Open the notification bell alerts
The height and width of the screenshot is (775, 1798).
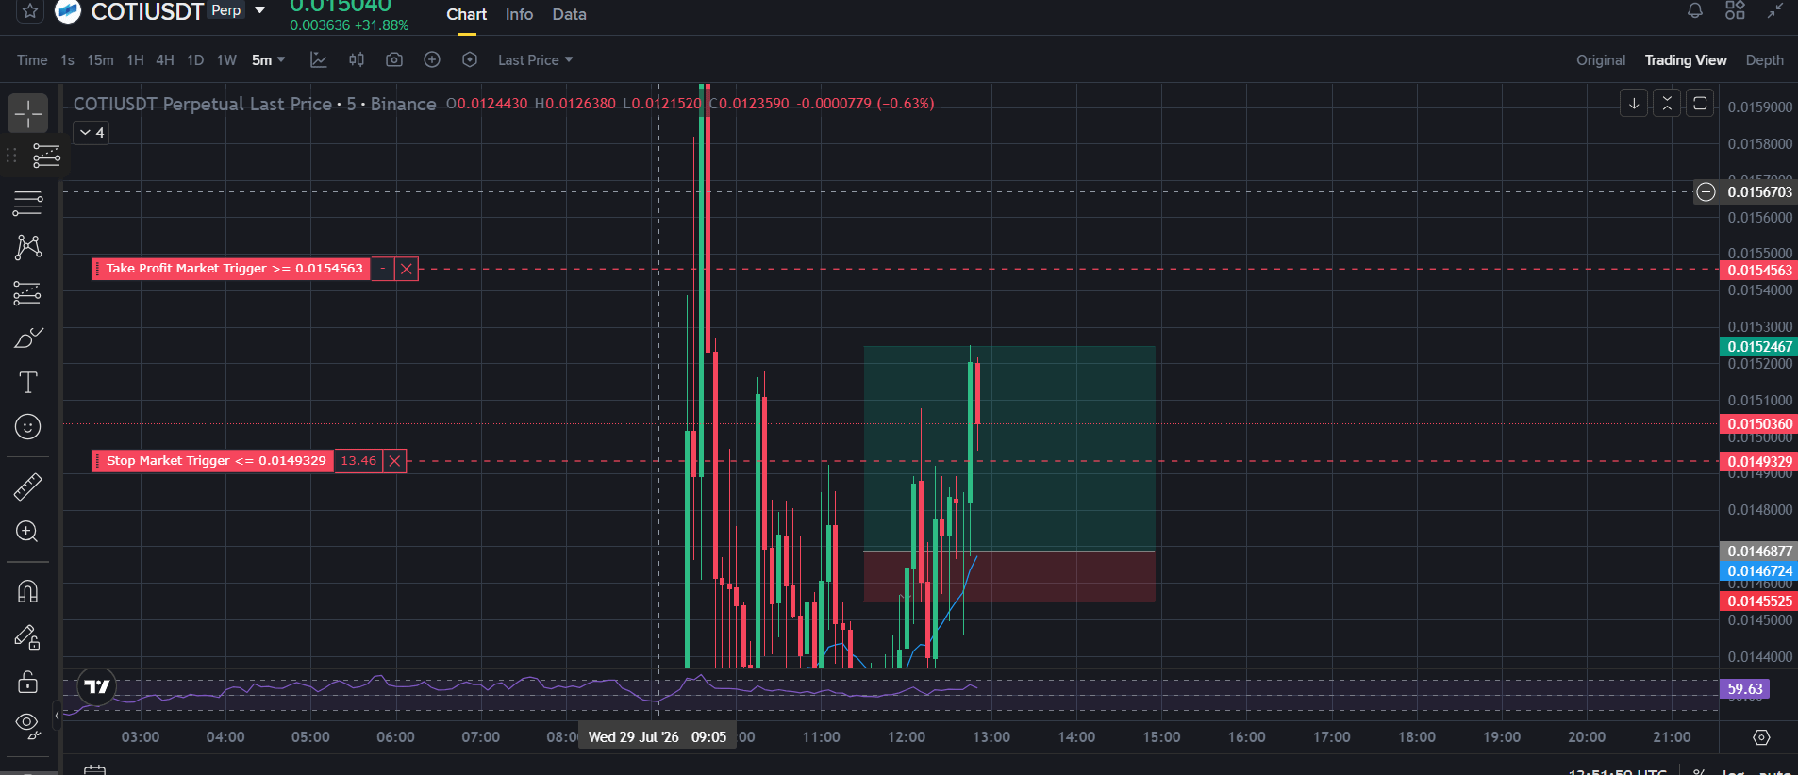point(1695,10)
